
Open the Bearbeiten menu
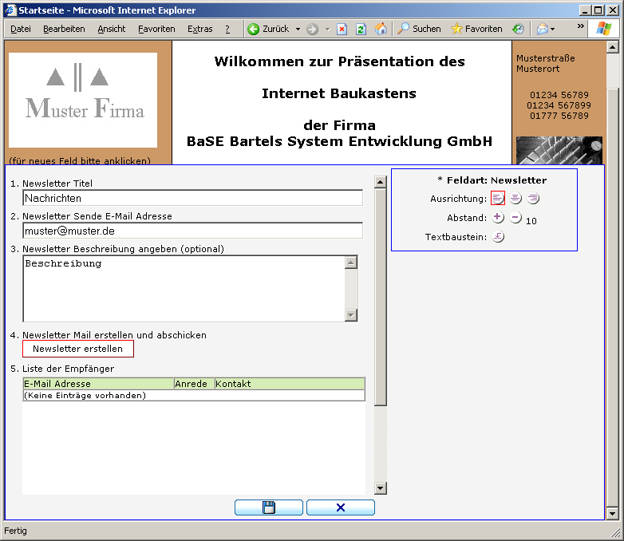tap(64, 29)
